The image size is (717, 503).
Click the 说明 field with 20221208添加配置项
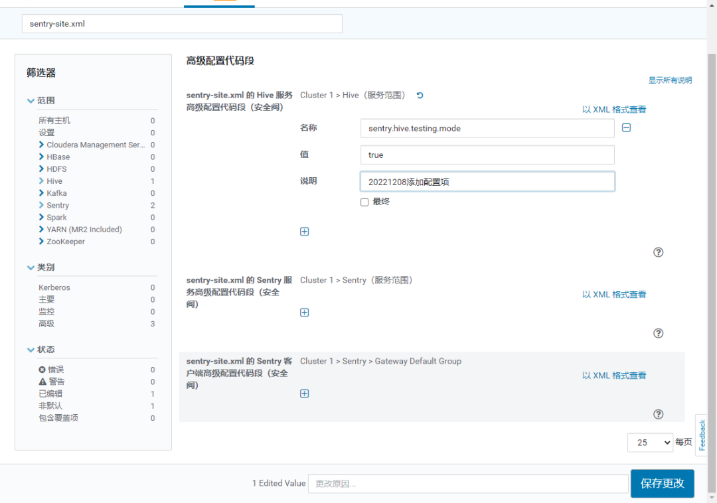pyautogui.click(x=487, y=182)
